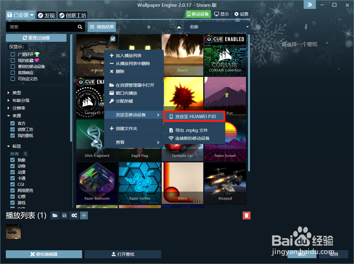Choose 从播放列表中删除 from context menu
The width and height of the screenshot is (354, 264).
click(134, 63)
